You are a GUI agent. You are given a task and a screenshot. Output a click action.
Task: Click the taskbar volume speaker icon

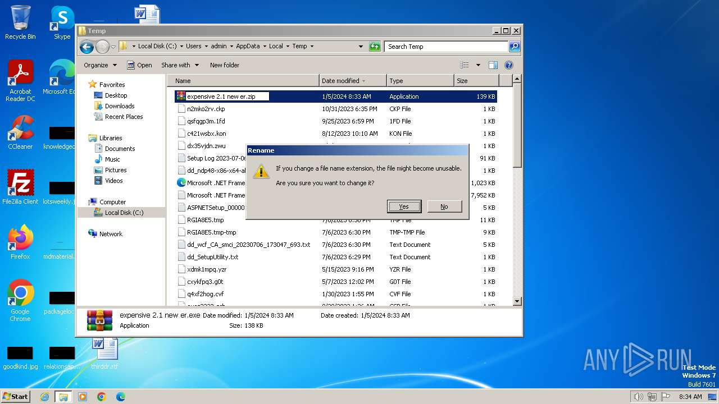click(638, 397)
